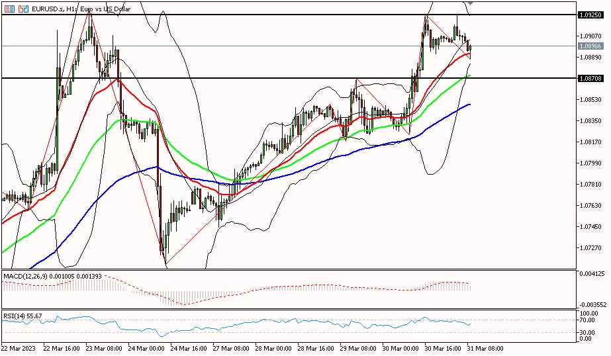Viewport: 611px width, 356px height.
Task: Click the 22 Mar 16:00 time label
Action: click(x=62, y=348)
